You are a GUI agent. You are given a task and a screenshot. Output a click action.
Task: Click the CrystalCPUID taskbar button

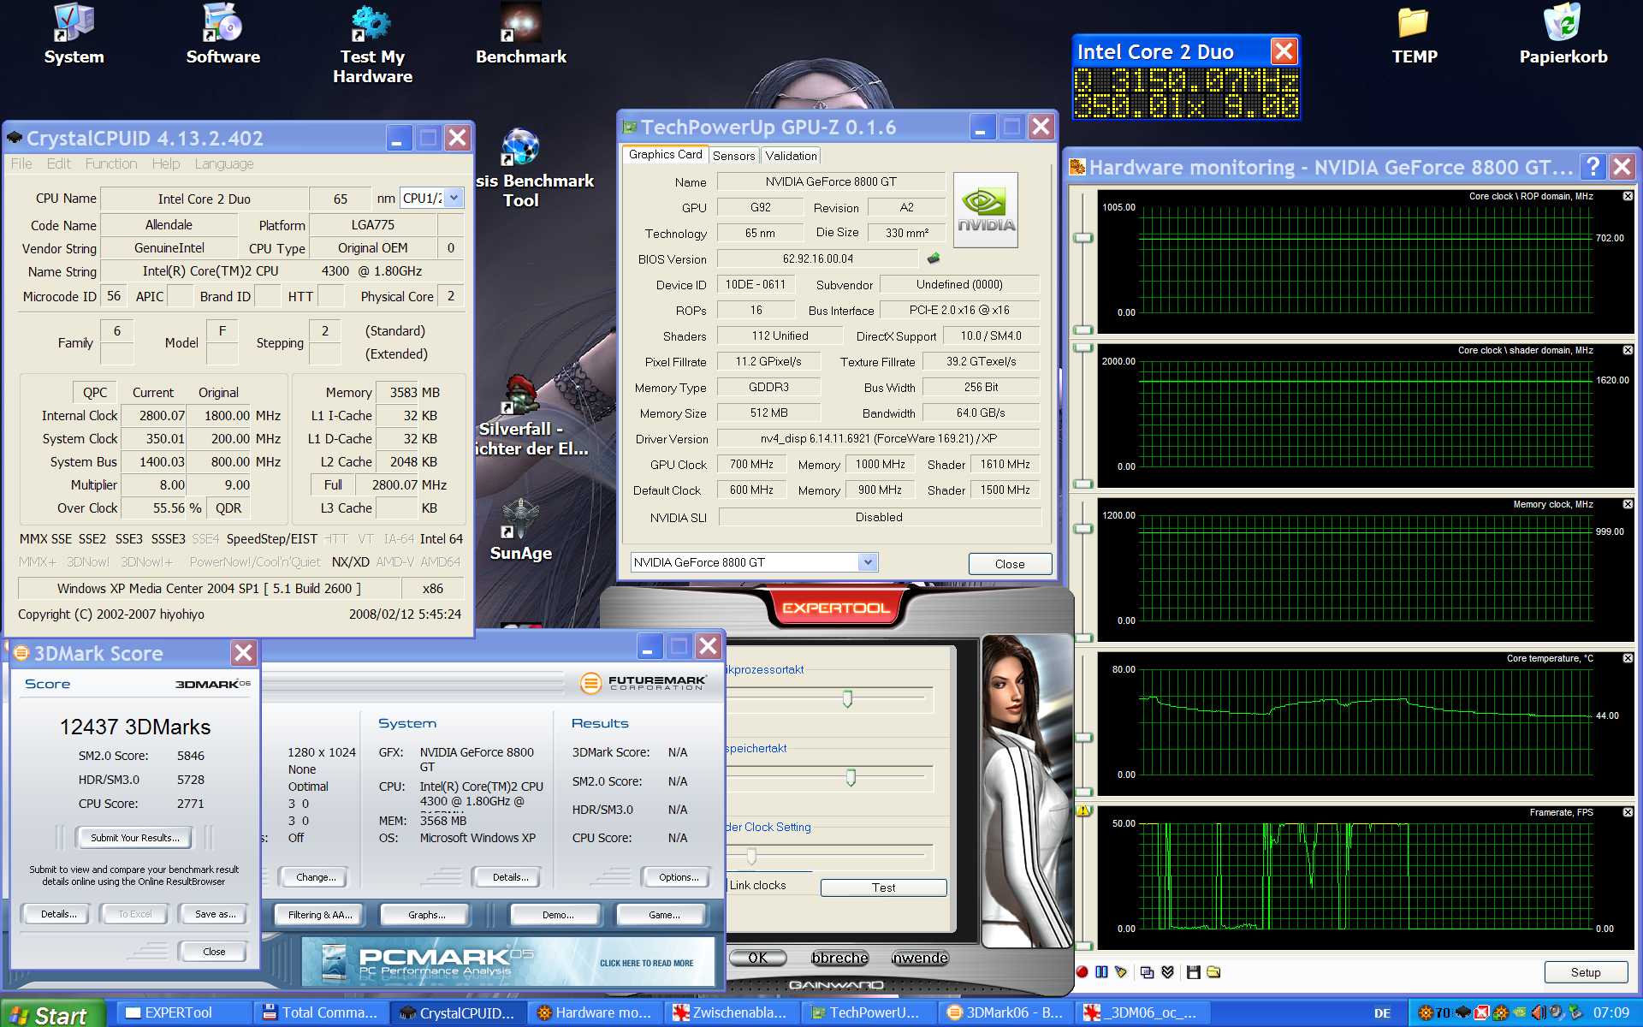pos(459,1012)
